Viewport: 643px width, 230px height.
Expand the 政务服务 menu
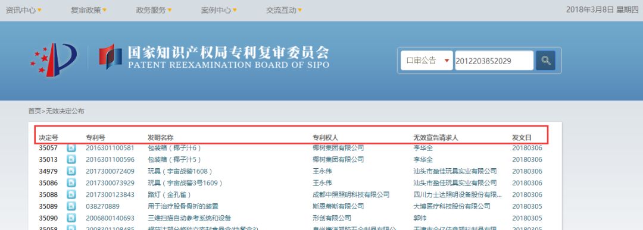[x=154, y=10]
